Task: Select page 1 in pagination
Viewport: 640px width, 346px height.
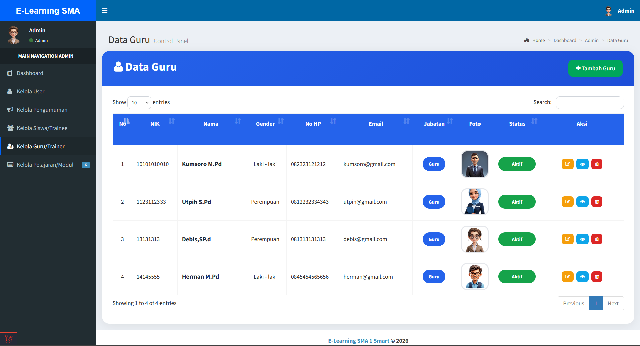Action: point(596,303)
